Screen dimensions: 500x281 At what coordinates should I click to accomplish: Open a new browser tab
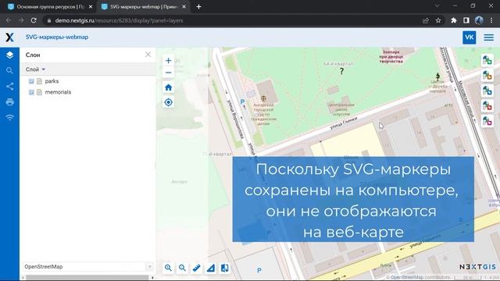pyautogui.click(x=198, y=7)
